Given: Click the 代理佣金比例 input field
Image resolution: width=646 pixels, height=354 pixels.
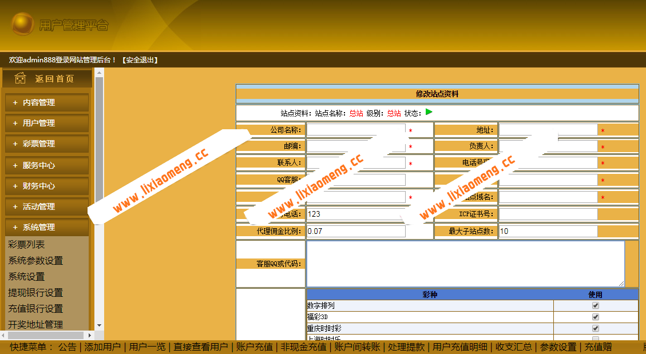Looking at the screenshot, I should click(356, 232).
